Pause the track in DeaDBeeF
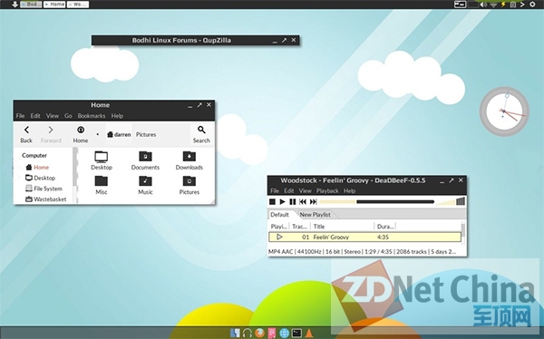This screenshot has width=544, height=339. click(x=293, y=201)
